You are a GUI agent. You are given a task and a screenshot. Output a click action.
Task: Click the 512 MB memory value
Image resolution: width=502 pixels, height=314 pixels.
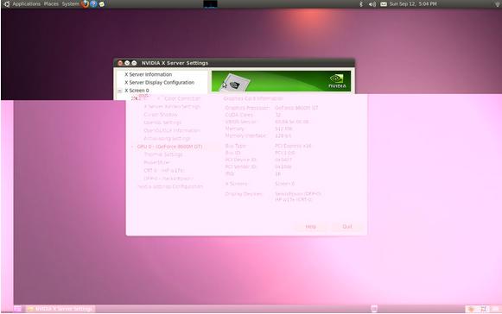point(283,129)
